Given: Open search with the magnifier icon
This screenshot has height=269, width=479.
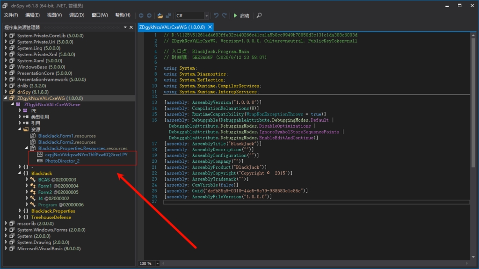Looking at the screenshot, I should [x=259, y=15].
